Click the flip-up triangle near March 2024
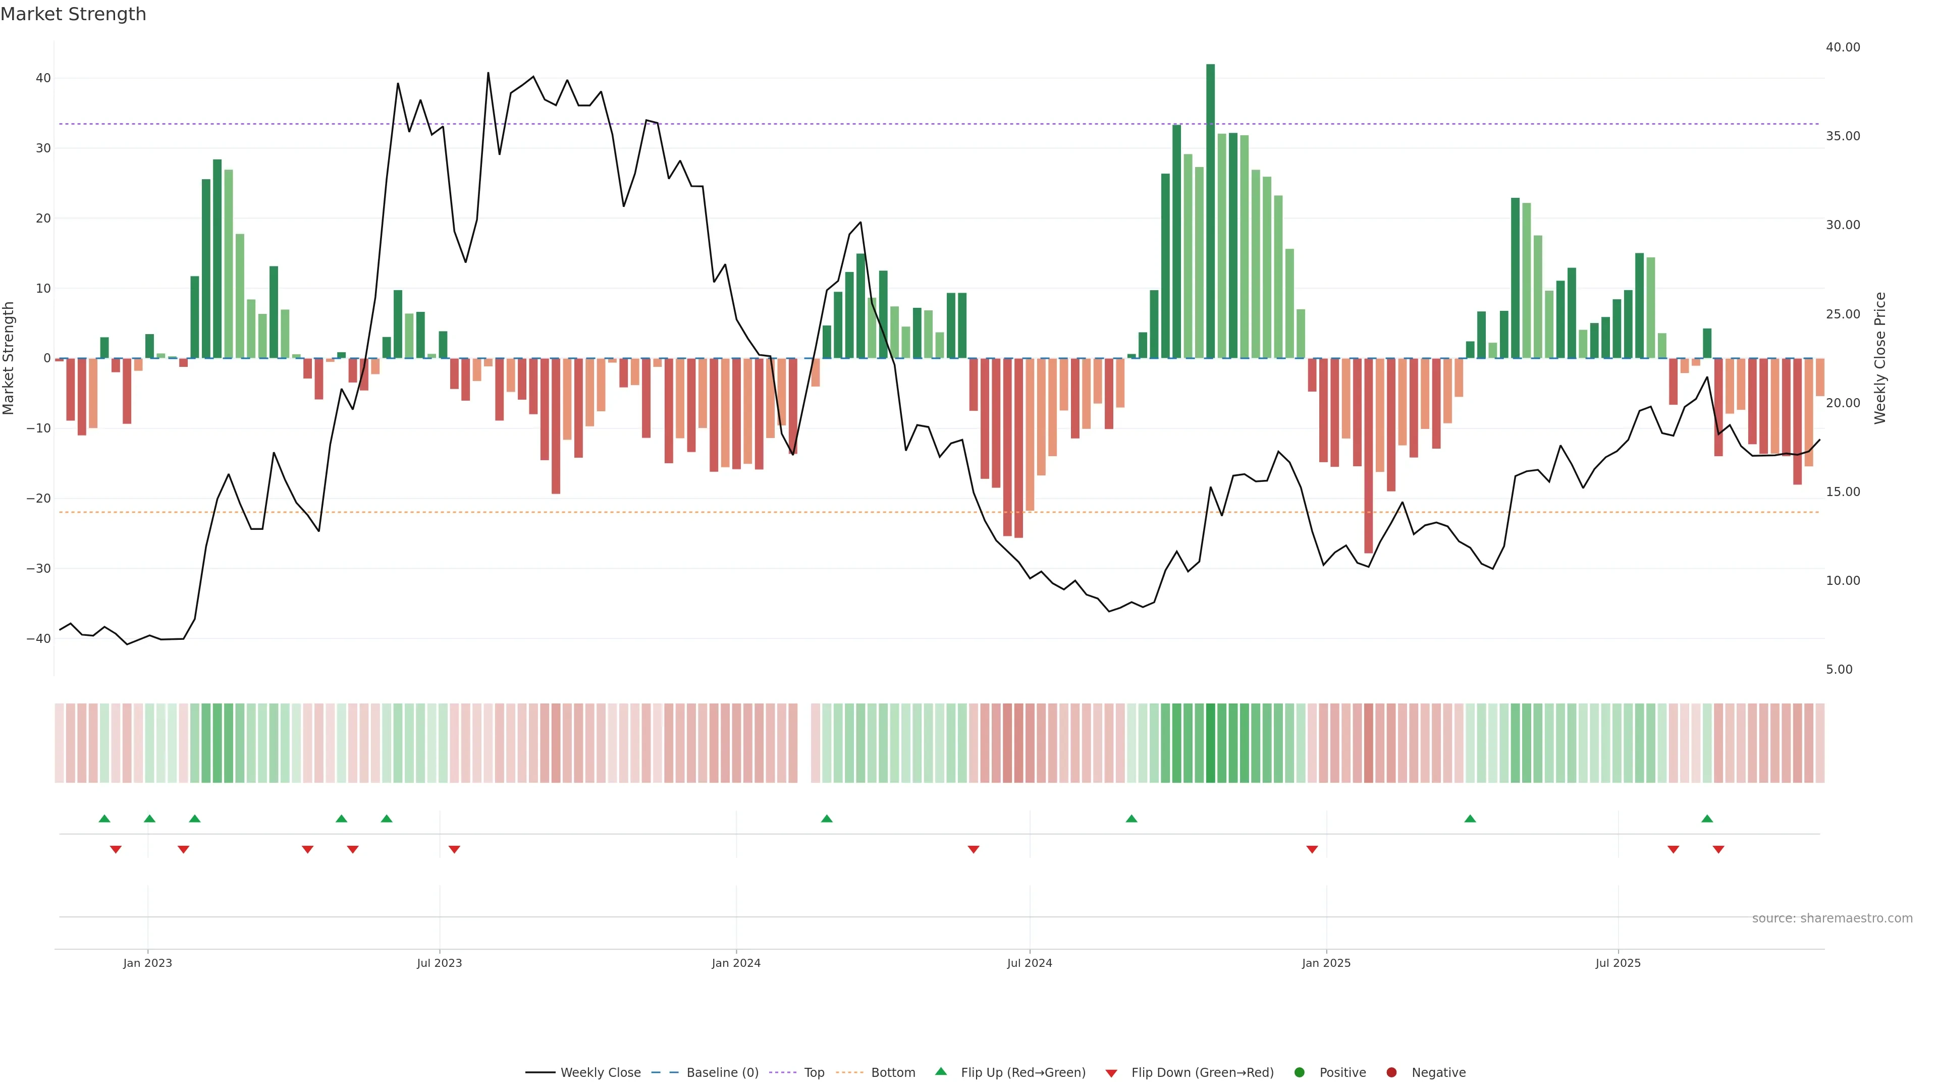This screenshot has height=1090, width=1938. 827,819
